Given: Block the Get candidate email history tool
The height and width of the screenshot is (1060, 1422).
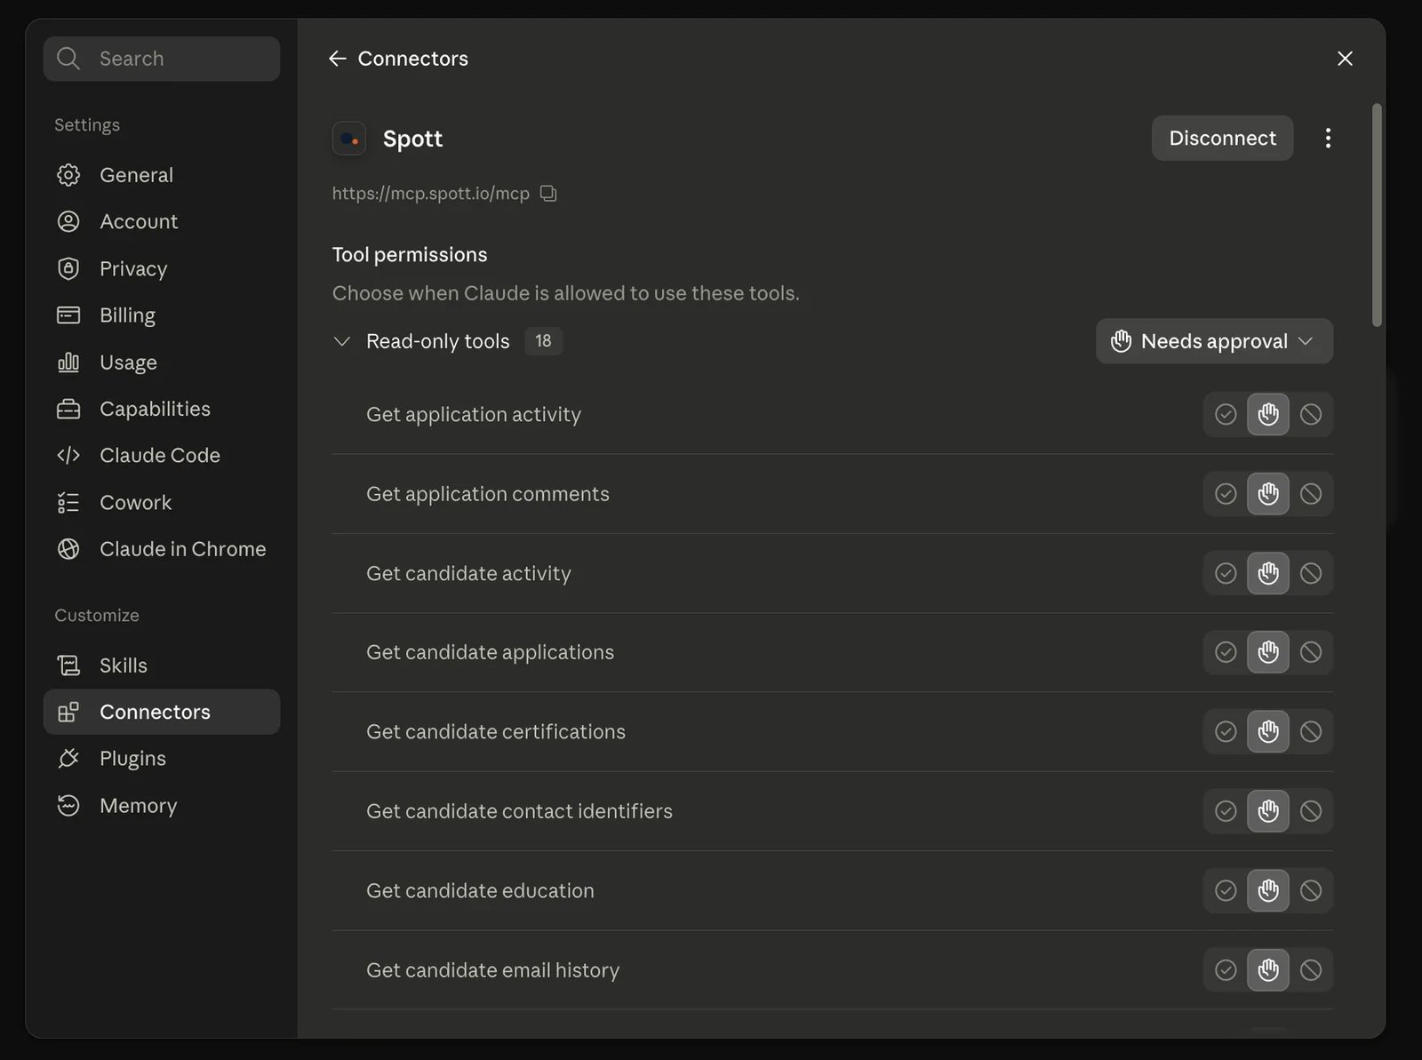Looking at the screenshot, I should (1311, 970).
